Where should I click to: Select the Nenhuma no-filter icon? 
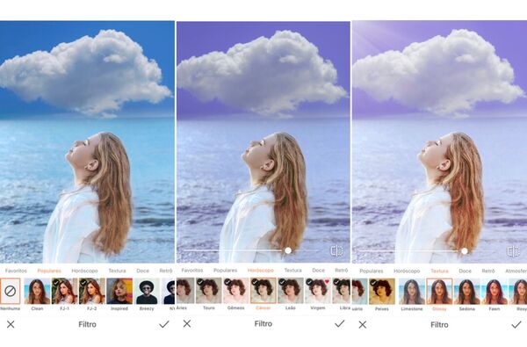pos(10,291)
